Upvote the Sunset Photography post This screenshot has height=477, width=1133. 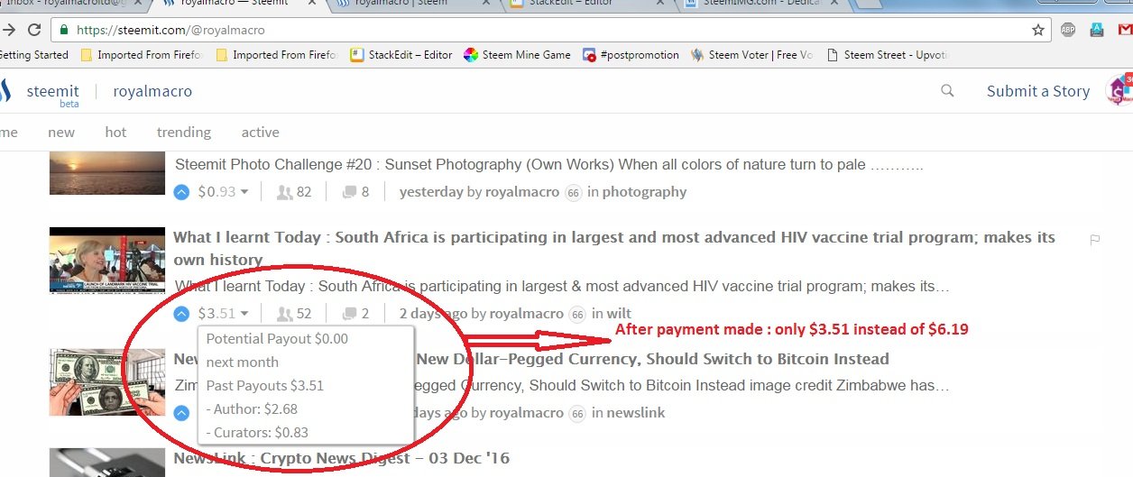pyautogui.click(x=181, y=191)
